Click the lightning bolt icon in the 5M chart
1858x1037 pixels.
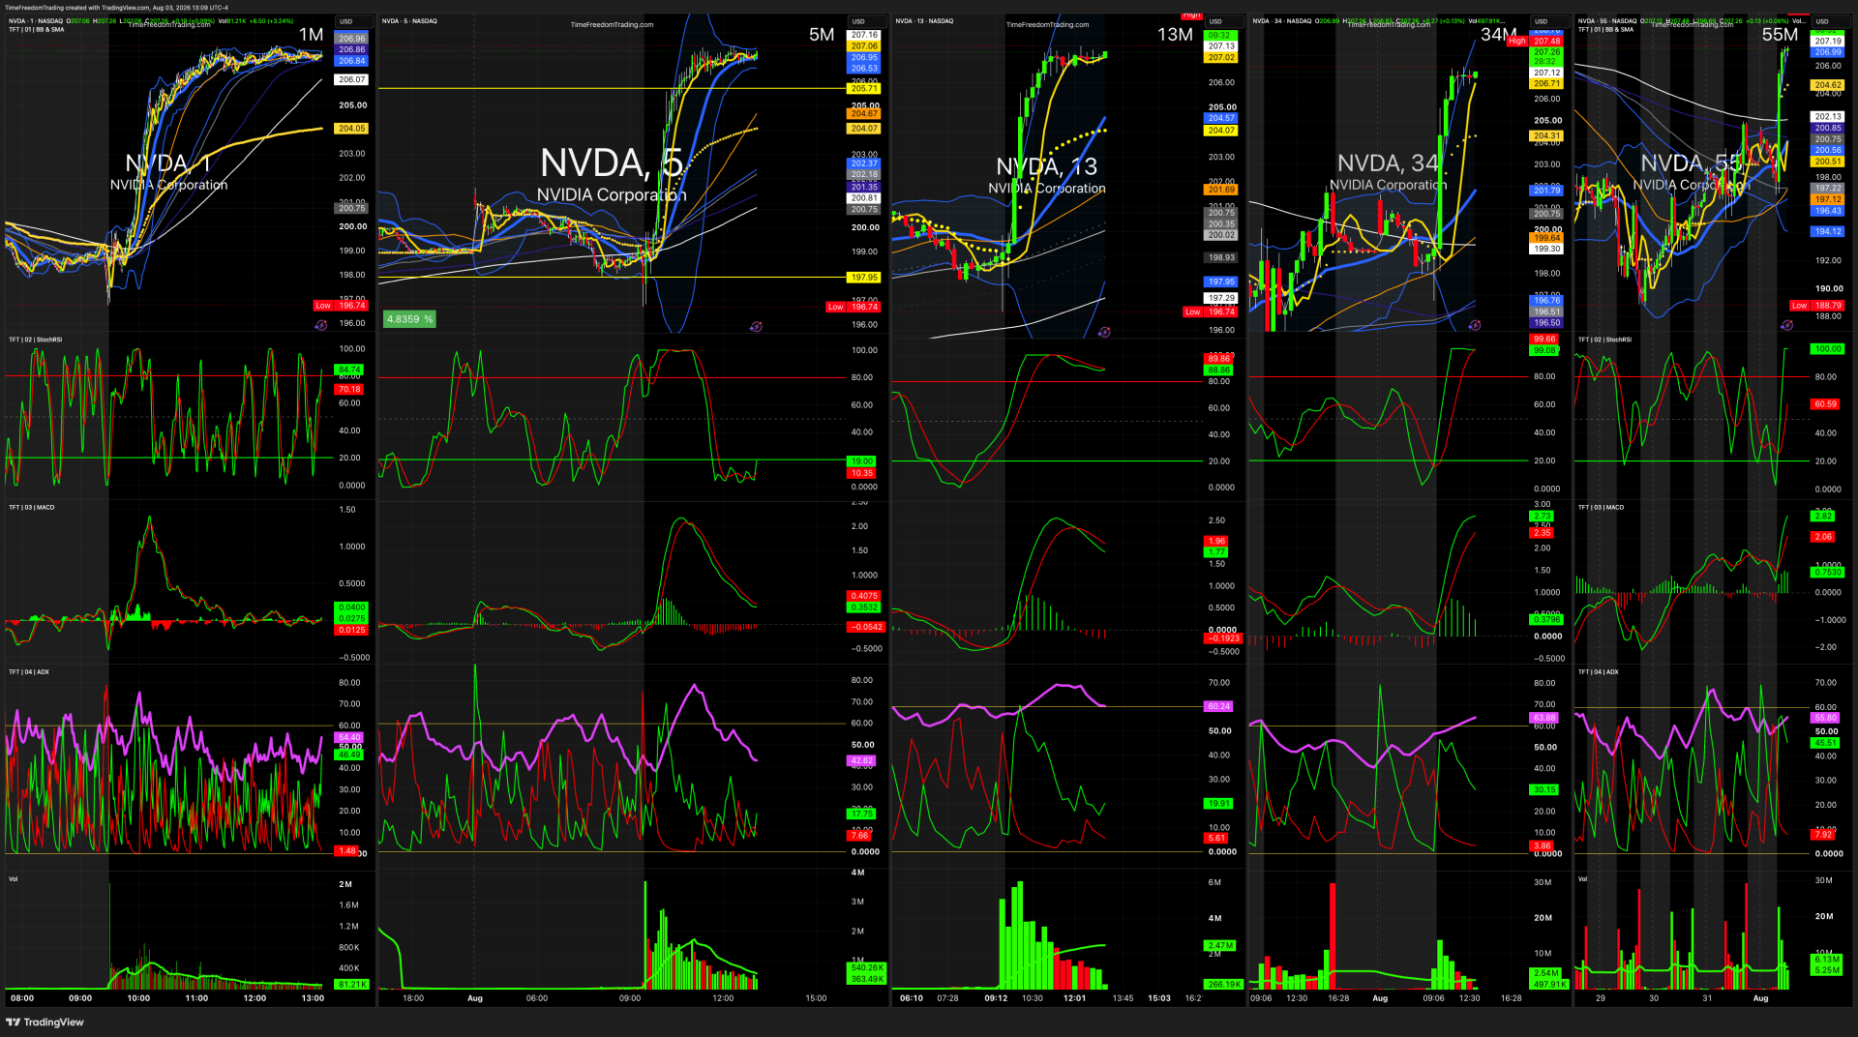pos(756,326)
